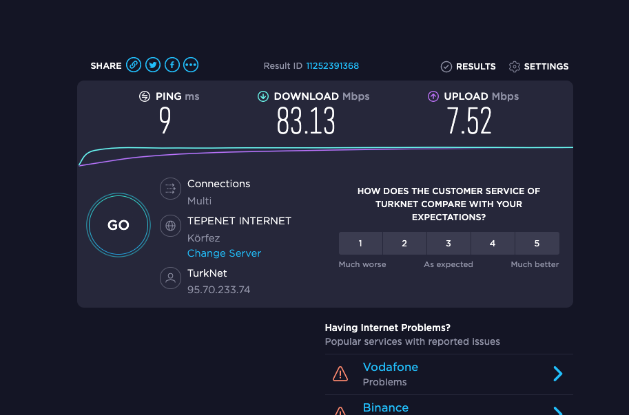The image size is (629, 415).
Task: Rate customer service as 5
Action: click(537, 243)
